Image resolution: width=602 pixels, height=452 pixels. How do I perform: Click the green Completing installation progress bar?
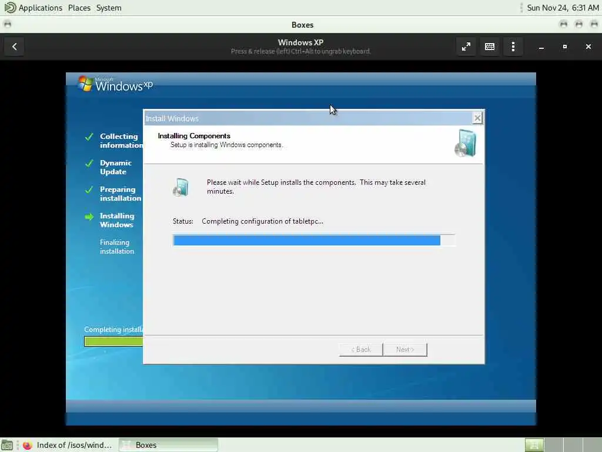113,341
